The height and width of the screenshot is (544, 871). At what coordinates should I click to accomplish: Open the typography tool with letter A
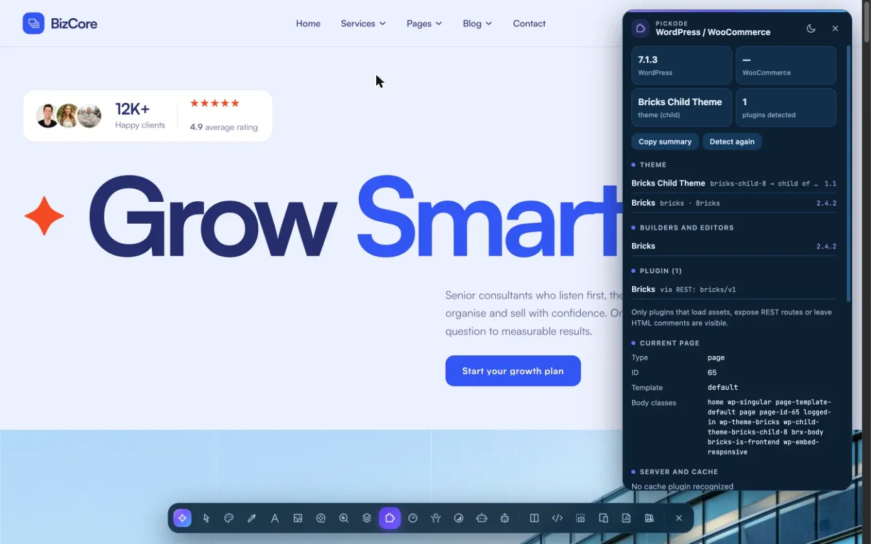click(x=275, y=518)
